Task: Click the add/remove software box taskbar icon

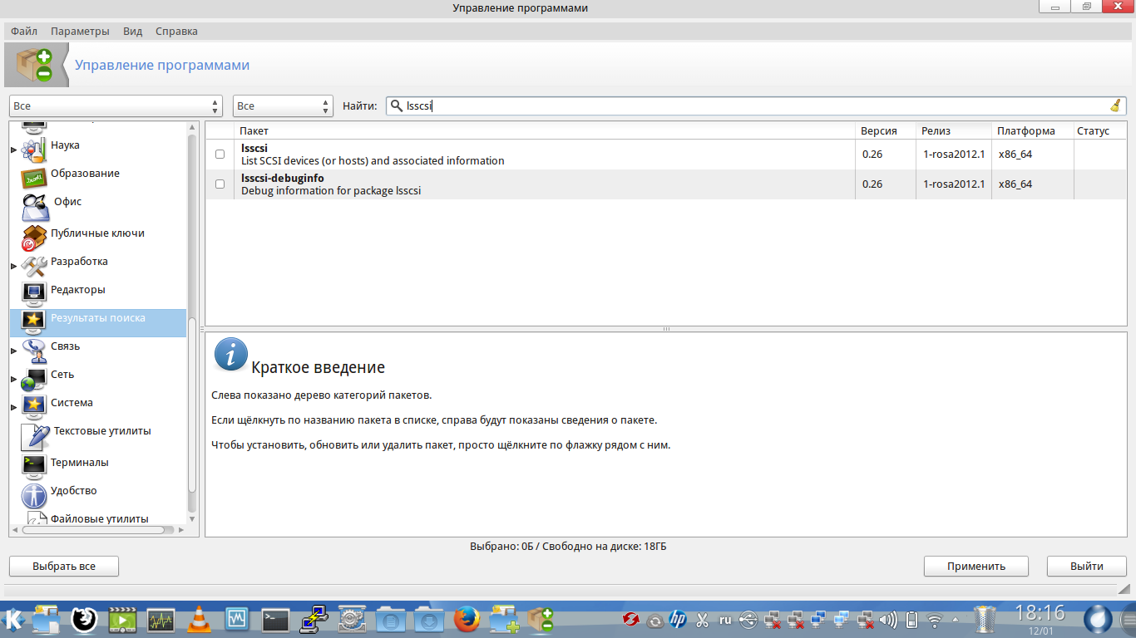Action: (x=541, y=619)
